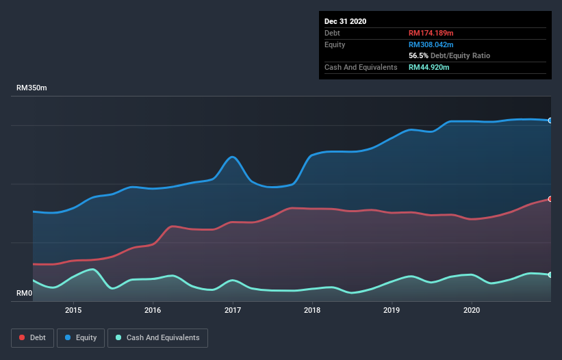This screenshot has height=360, width=562.
Task: Click the RM350m y-axis label
Action: click(31, 88)
